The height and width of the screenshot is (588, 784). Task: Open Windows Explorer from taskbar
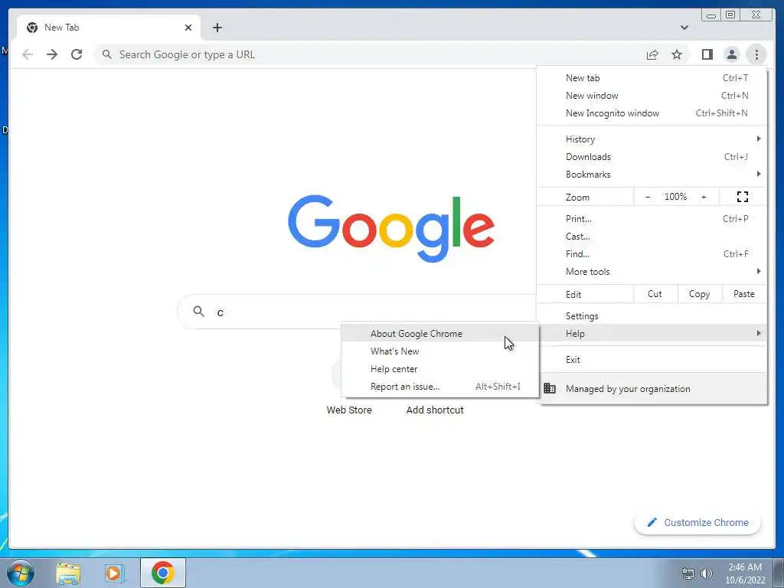[68, 573]
